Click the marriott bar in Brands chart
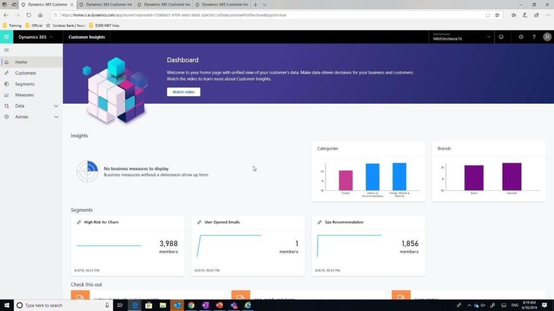Image resolution: width=554 pixels, height=311 pixels. (512, 177)
